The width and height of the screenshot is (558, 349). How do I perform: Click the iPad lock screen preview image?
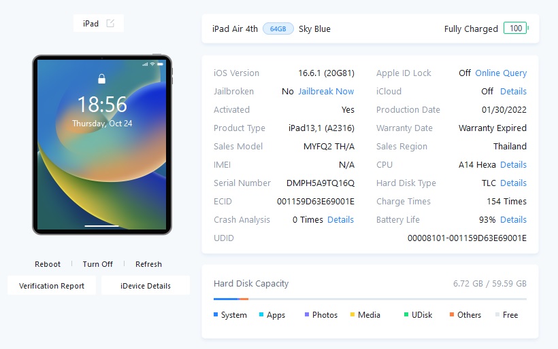[102, 145]
